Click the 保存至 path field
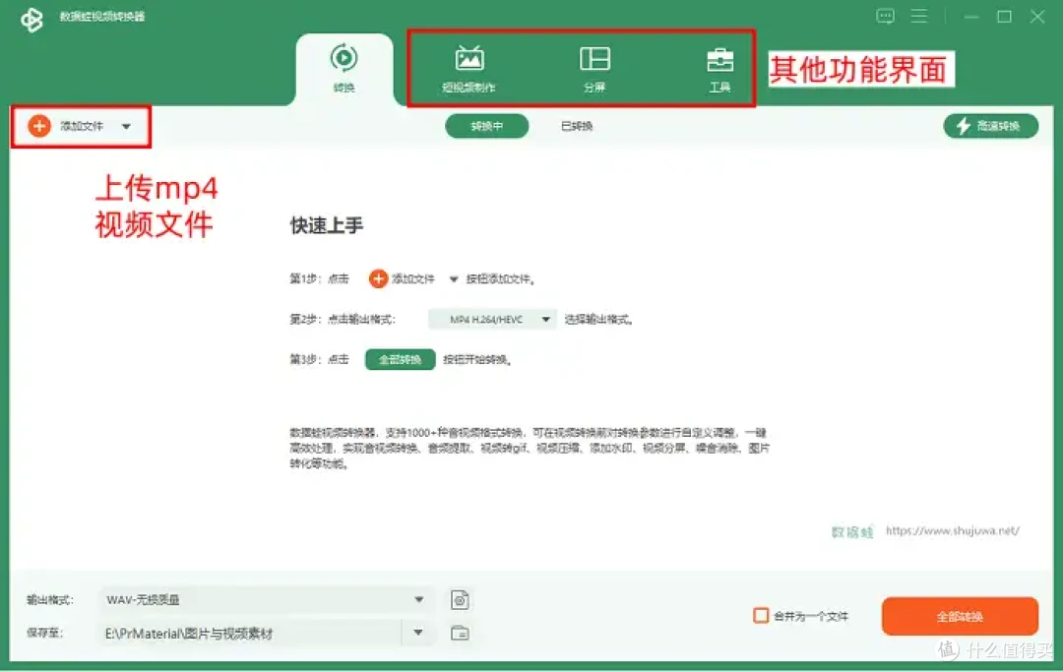Screen dimensions: 1063x672 pos(251,634)
